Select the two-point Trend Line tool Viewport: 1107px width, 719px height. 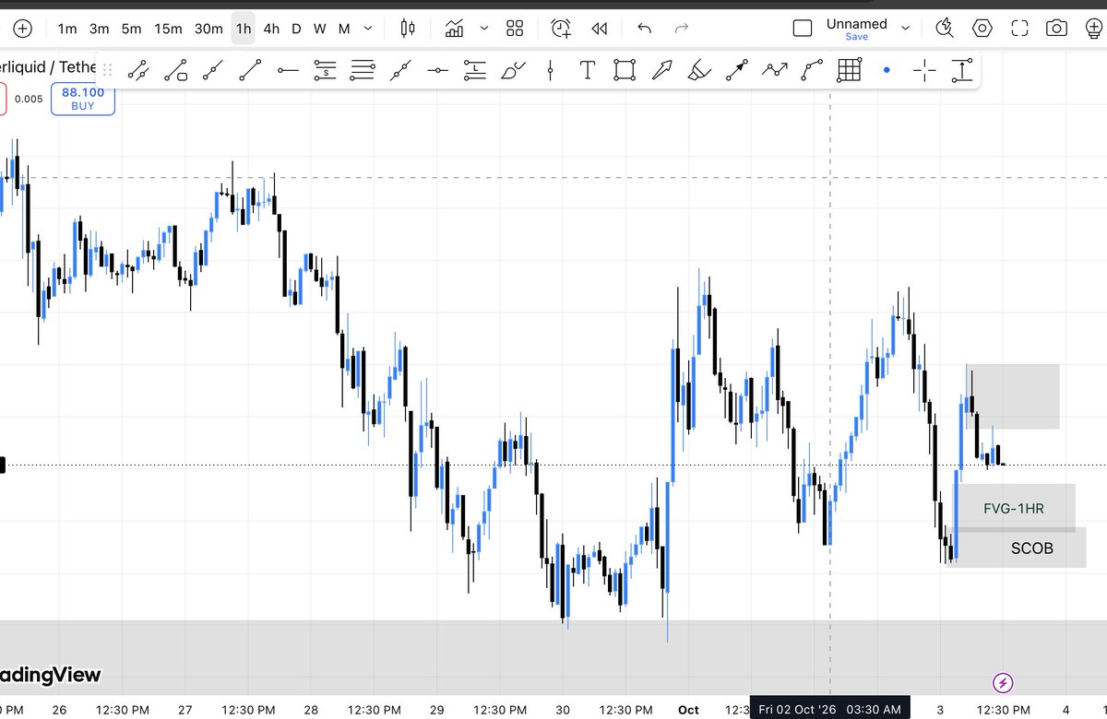(x=250, y=70)
